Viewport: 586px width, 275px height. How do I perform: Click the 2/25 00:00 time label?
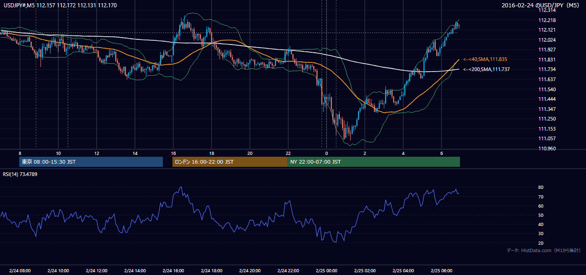[326, 271]
